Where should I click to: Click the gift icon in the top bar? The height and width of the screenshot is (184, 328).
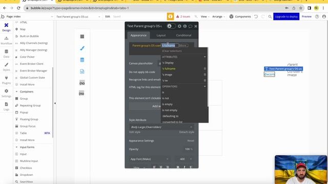(170, 16)
